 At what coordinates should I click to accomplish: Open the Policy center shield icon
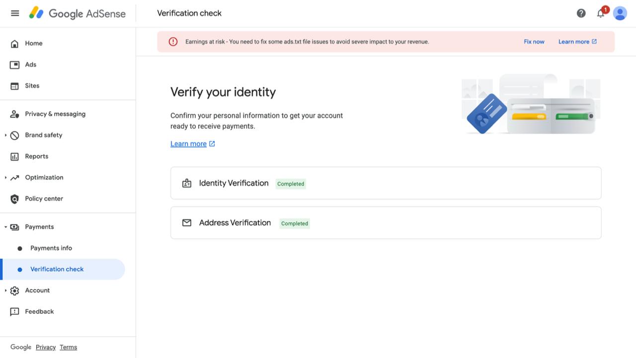(15, 199)
